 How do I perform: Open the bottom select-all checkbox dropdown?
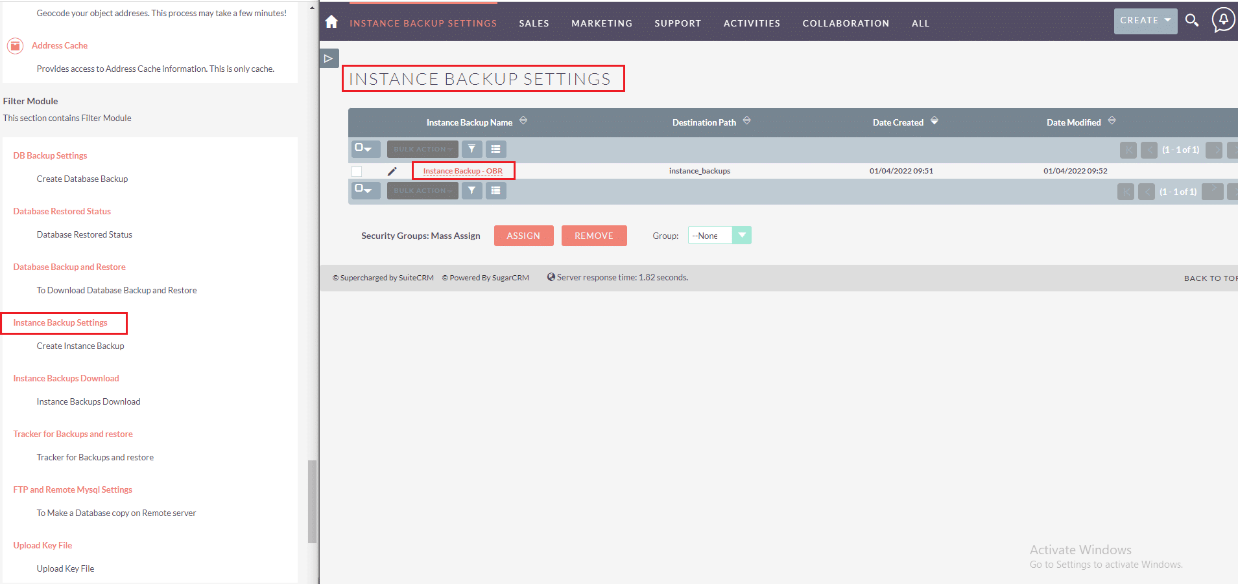(x=366, y=190)
